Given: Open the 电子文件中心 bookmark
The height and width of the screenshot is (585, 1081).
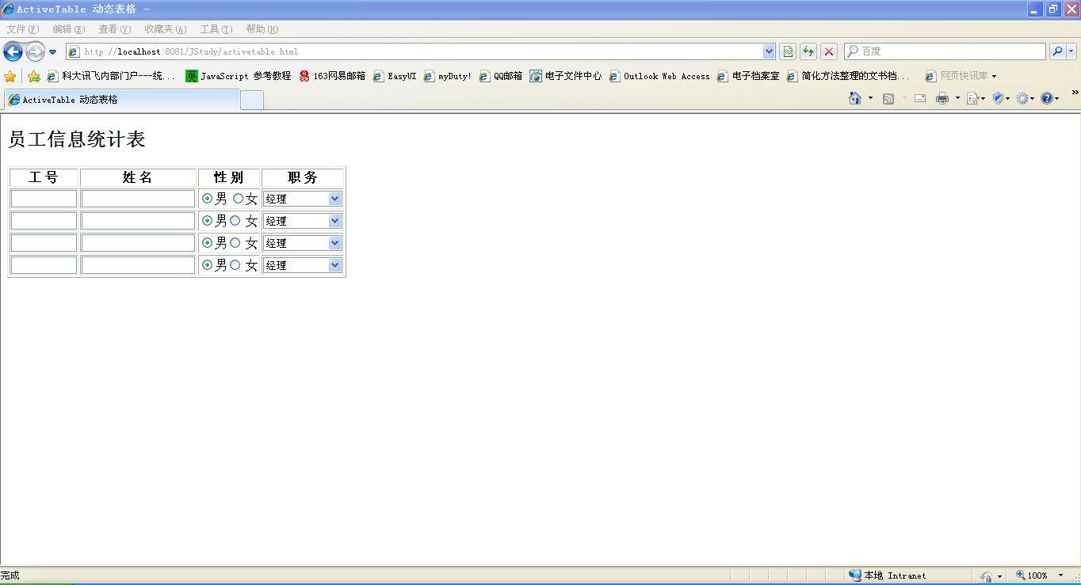Looking at the screenshot, I should (566, 76).
